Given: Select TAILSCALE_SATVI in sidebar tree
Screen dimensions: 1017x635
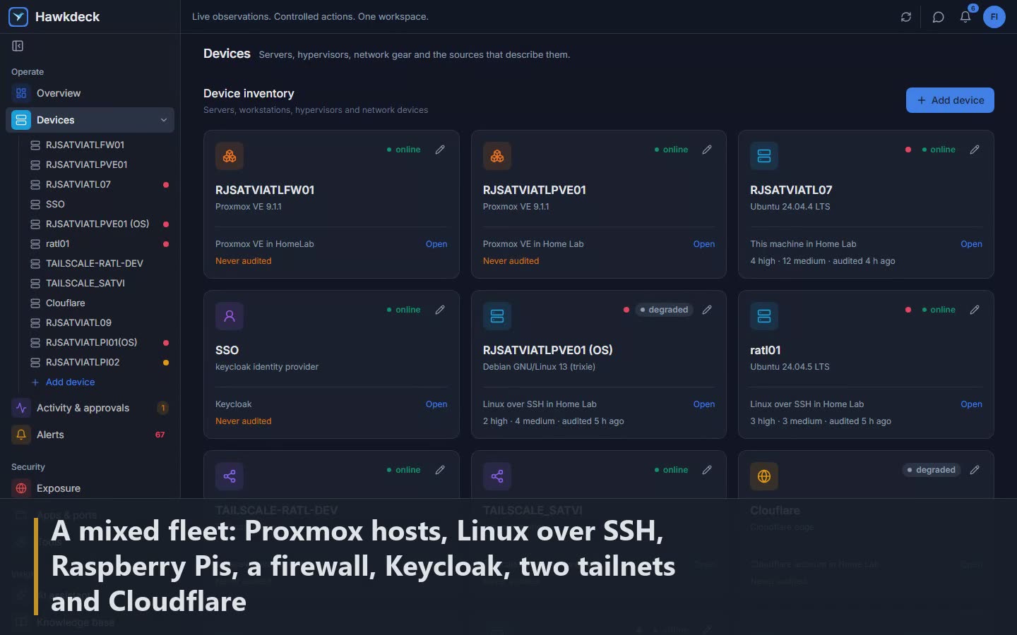Looking at the screenshot, I should [x=99, y=283].
